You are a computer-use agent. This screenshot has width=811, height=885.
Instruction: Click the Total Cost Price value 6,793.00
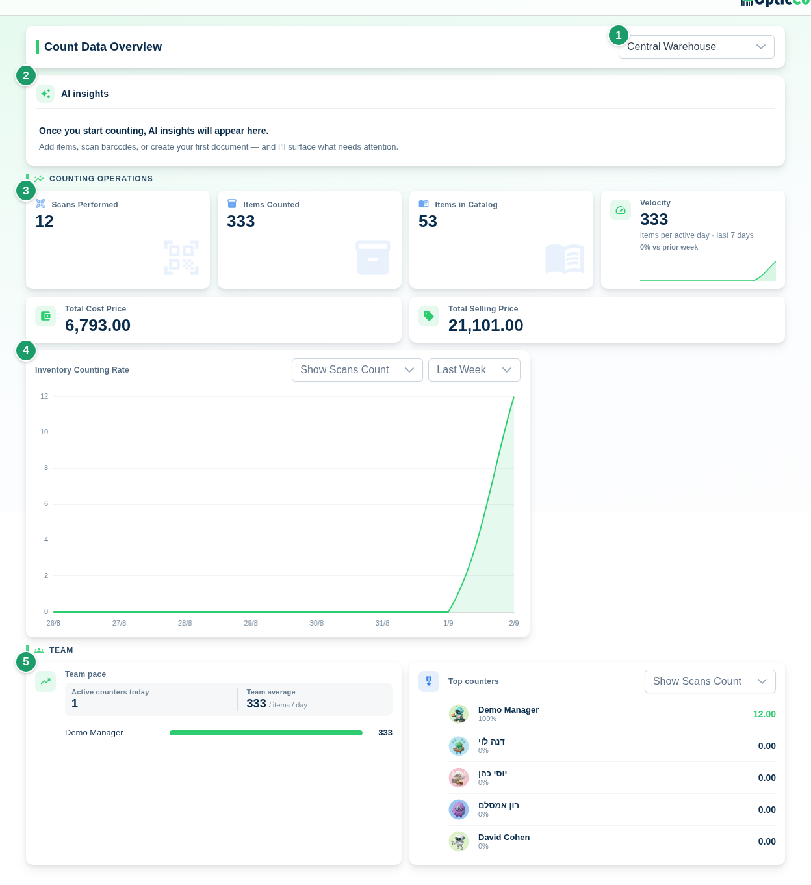[x=97, y=326]
